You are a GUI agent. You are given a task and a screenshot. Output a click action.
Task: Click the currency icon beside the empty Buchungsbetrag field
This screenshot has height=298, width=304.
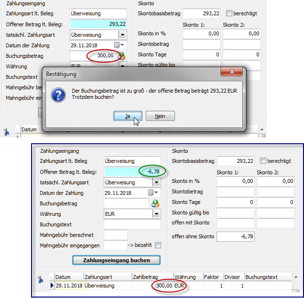point(155,203)
